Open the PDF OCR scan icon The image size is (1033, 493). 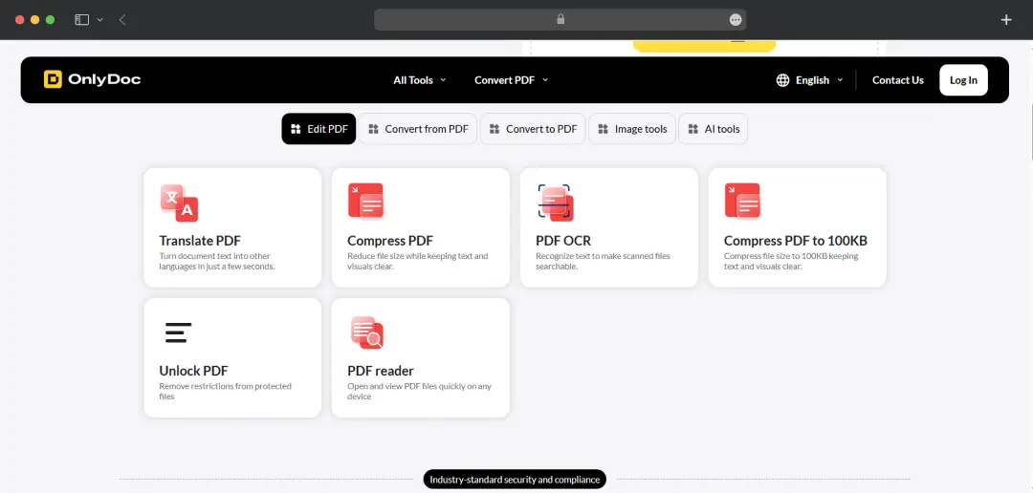tap(556, 203)
